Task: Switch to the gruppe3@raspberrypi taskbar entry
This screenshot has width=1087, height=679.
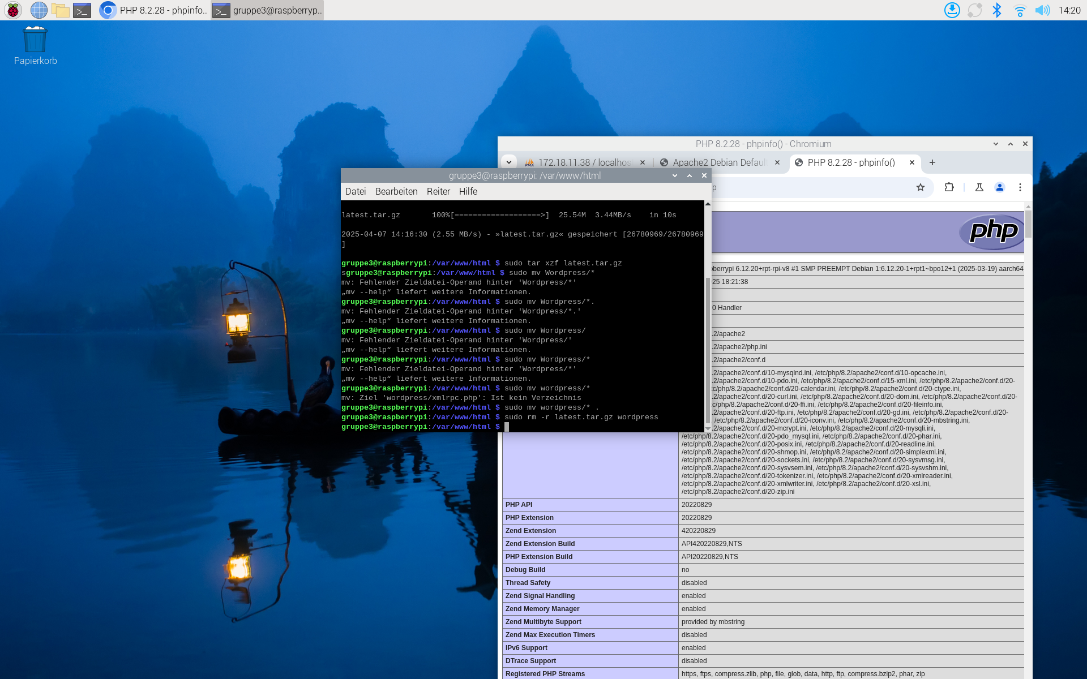Action: pyautogui.click(x=267, y=10)
